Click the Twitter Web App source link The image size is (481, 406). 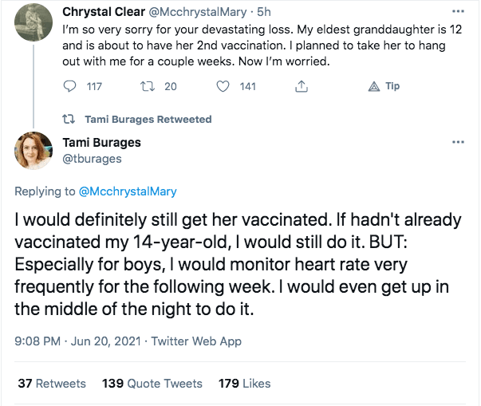click(196, 341)
